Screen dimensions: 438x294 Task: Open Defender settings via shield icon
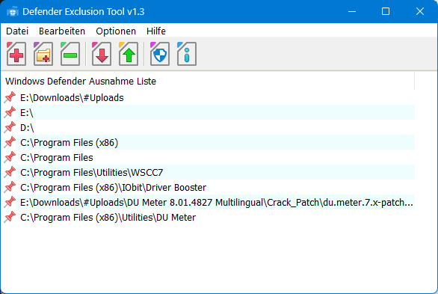tap(159, 54)
